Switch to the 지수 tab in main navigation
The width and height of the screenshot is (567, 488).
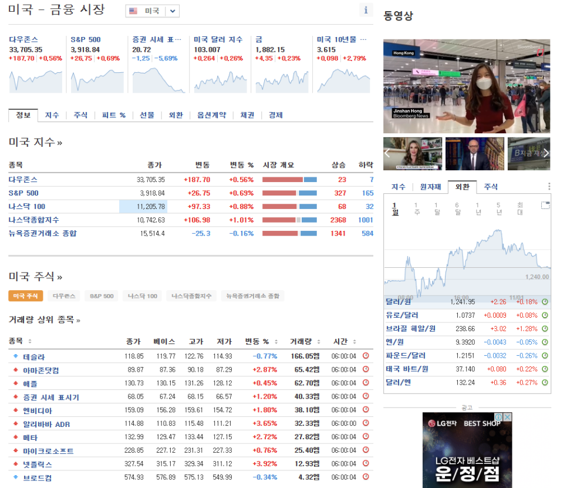pyautogui.click(x=52, y=115)
